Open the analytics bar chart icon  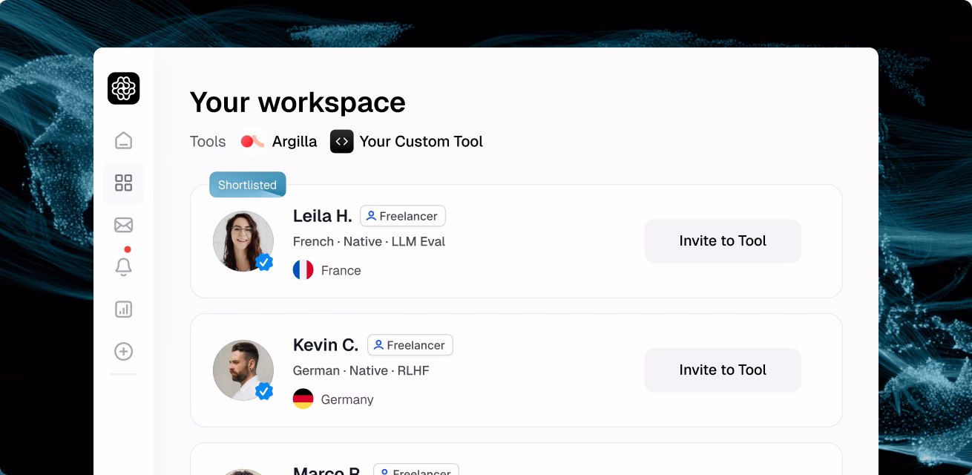click(x=123, y=309)
